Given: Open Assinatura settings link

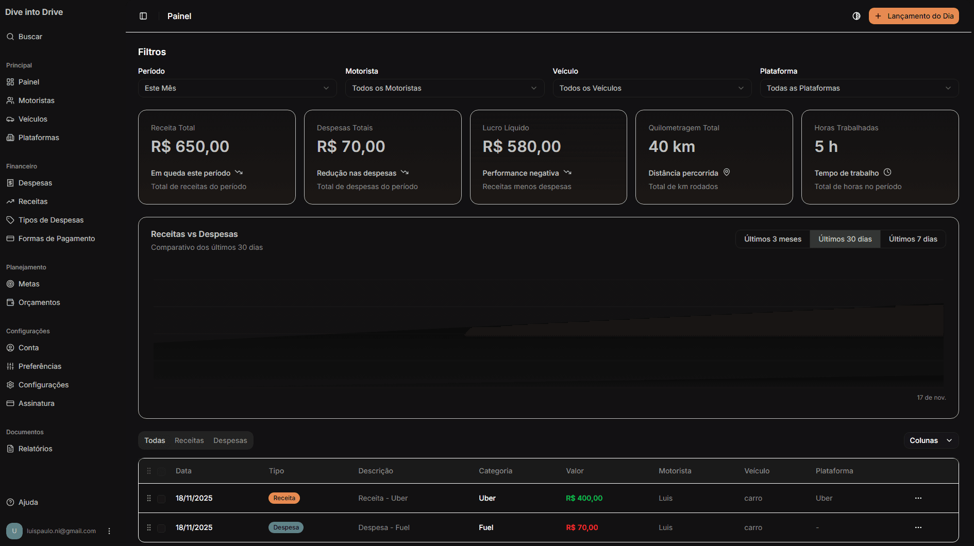Looking at the screenshot, I should (36, 403).
